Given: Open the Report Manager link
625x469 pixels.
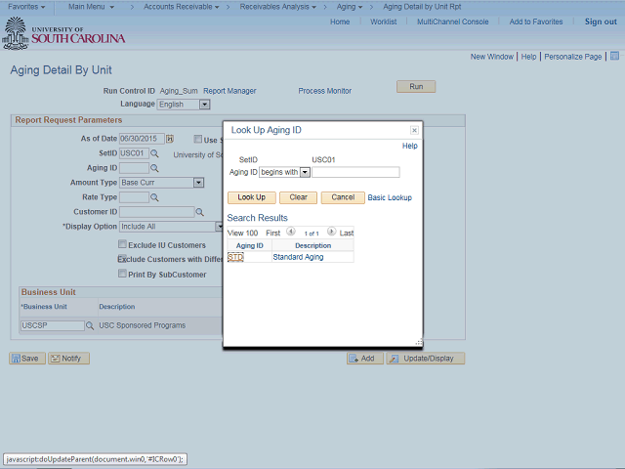Looking at the screenshot, I should click(229, 91).
